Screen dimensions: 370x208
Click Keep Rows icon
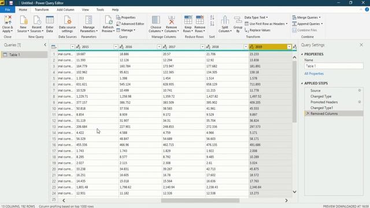(188, 20)
